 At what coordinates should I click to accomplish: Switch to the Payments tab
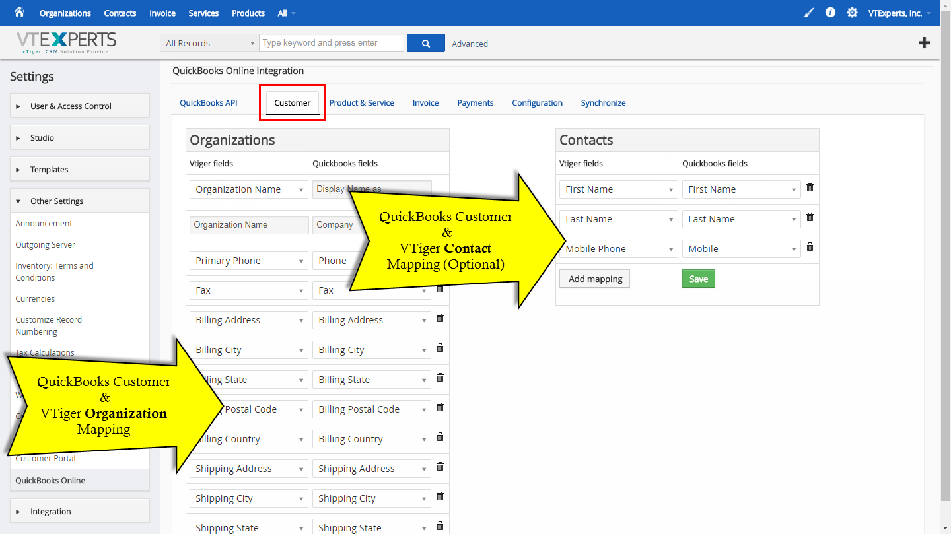click(x=475, y=103)
